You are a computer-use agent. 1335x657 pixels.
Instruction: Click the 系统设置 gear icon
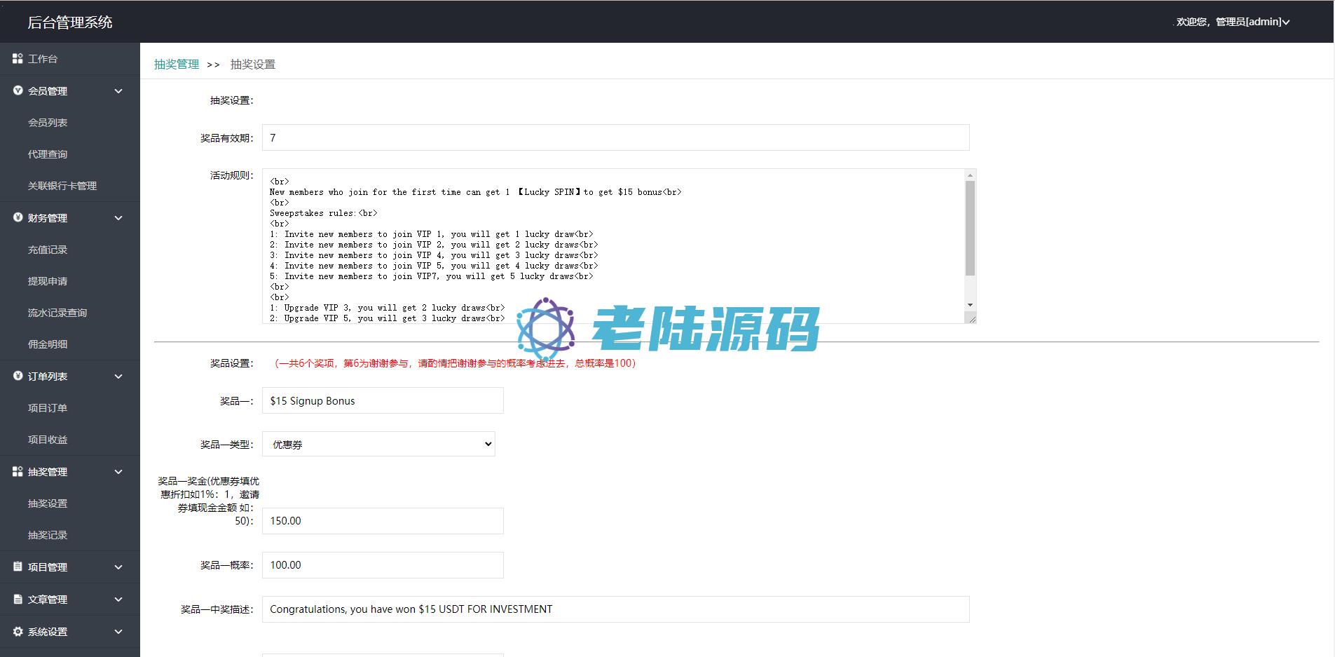tap(18, 631)
